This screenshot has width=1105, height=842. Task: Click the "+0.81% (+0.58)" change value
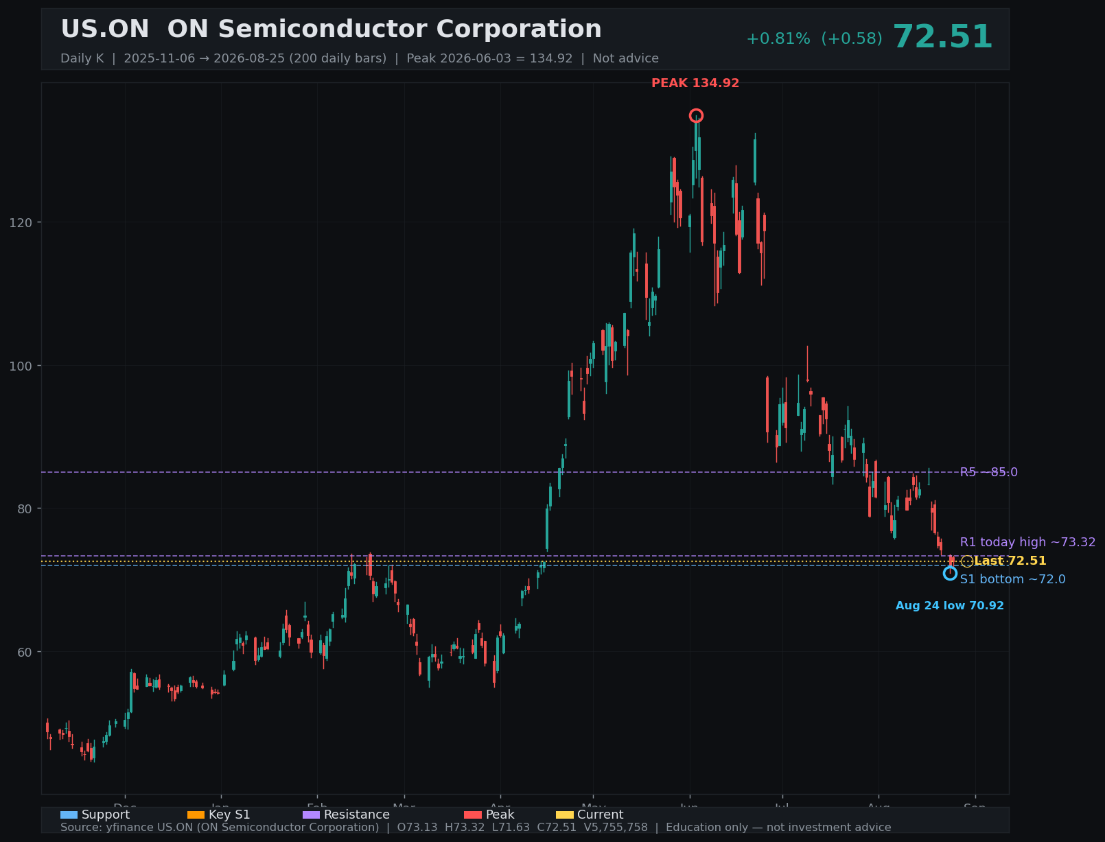point(815,39)
